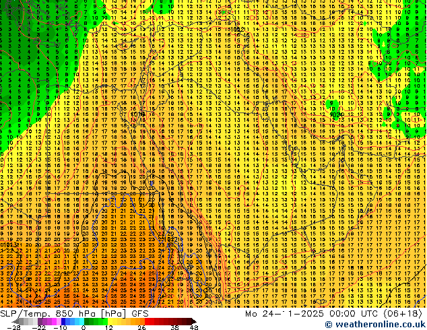Click the dark brown arrow at legend's warm end

click(x=193, y=321)
